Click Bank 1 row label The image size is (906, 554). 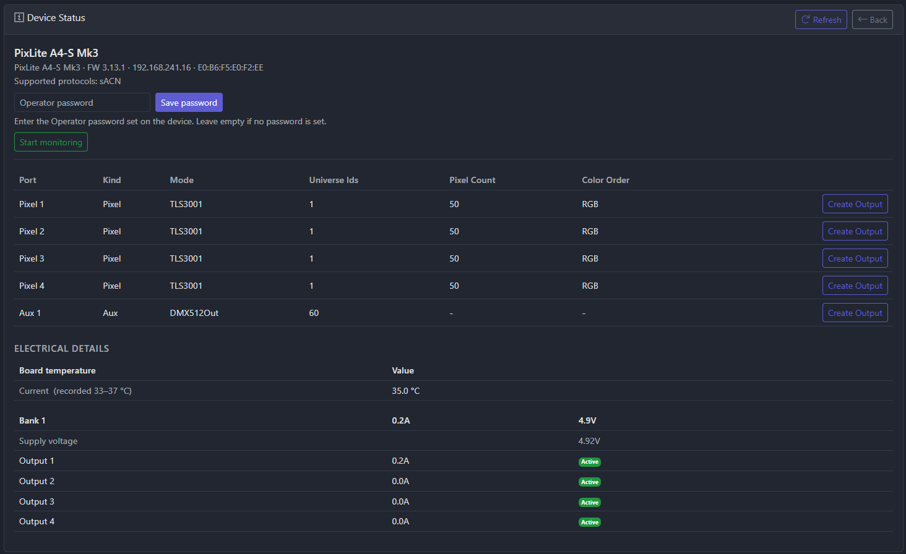pos(32,420)
